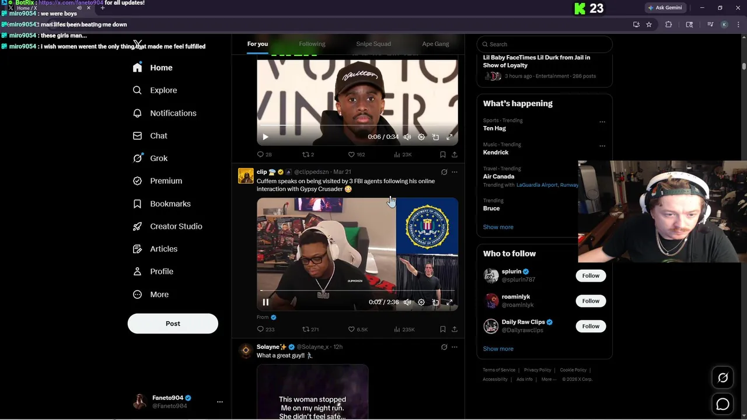Open more options on clip post

[x=455, y=172]
